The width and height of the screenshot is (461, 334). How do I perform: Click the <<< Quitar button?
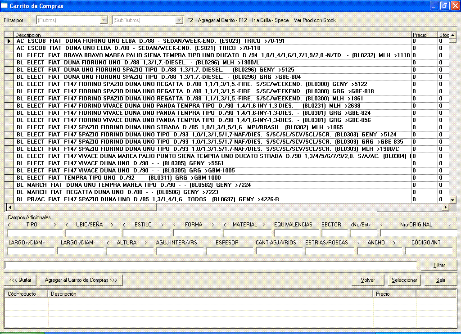pos(20,280)
